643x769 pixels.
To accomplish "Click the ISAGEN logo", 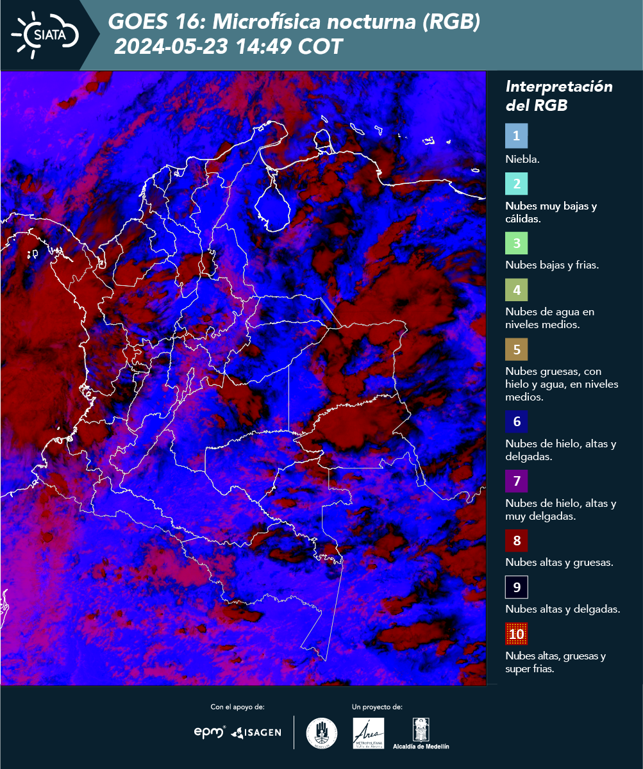I will coord(256,732).
